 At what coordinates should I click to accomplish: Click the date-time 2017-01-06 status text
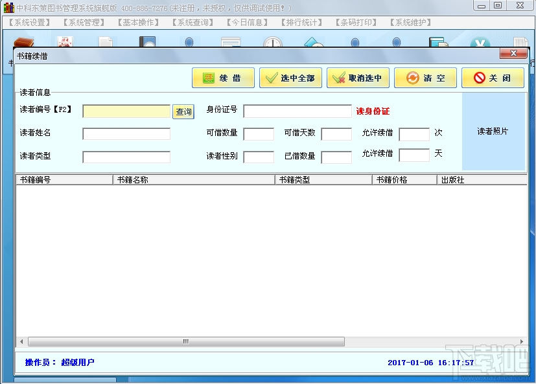431,363
